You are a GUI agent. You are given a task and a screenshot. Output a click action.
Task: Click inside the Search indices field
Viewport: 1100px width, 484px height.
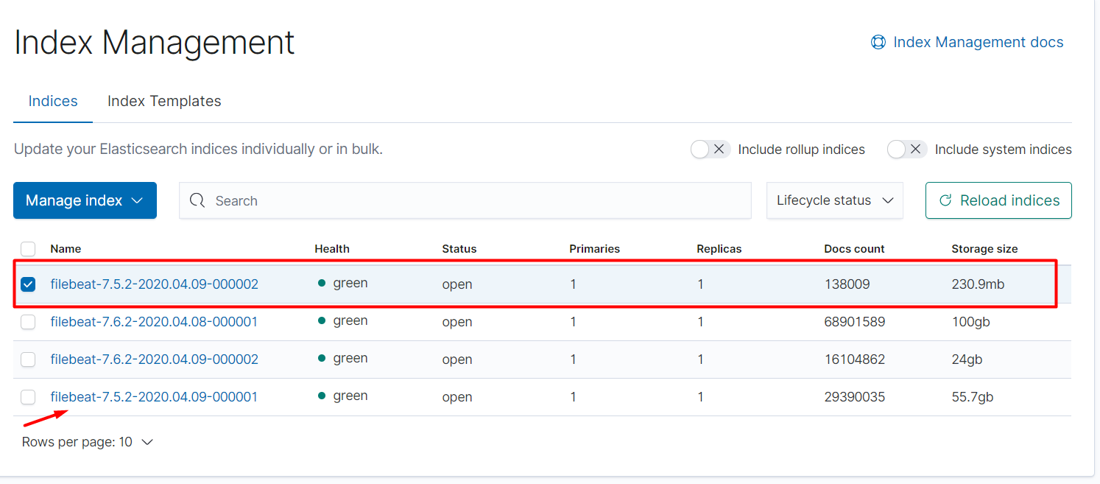coord(471,200)
